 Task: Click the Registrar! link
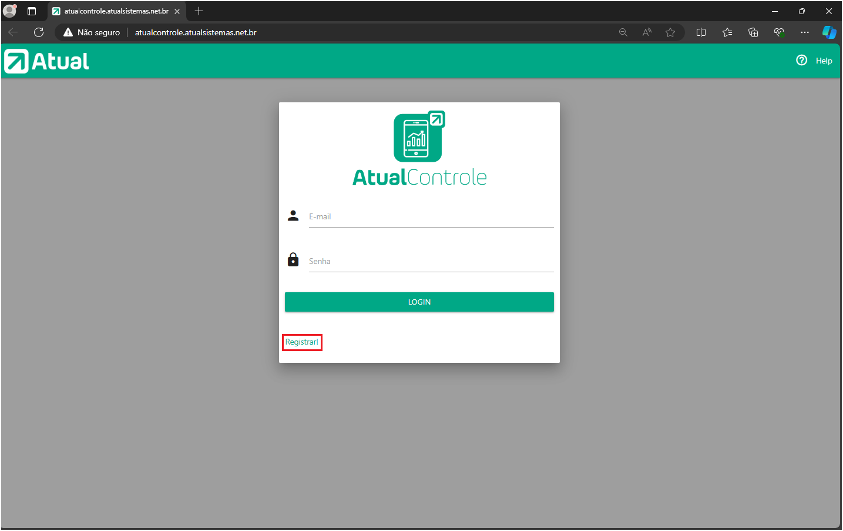(x=302, y=342)
